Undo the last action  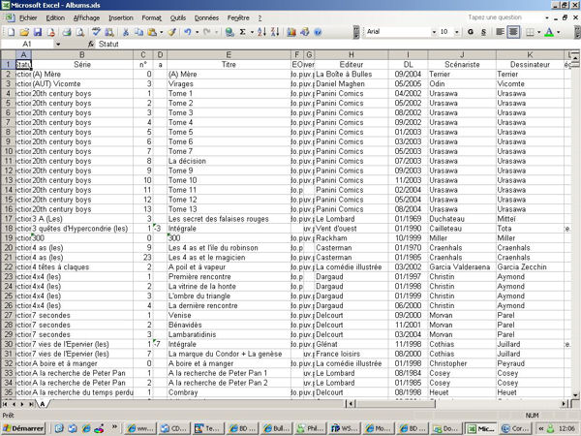coord(188,32)
